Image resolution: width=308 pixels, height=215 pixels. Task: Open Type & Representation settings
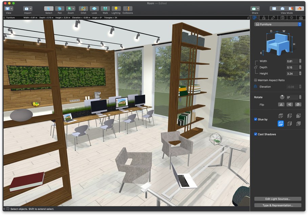(x=278, y=205)
